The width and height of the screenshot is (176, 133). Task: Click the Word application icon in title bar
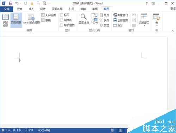pyautogui.click(x=4, y=3)
